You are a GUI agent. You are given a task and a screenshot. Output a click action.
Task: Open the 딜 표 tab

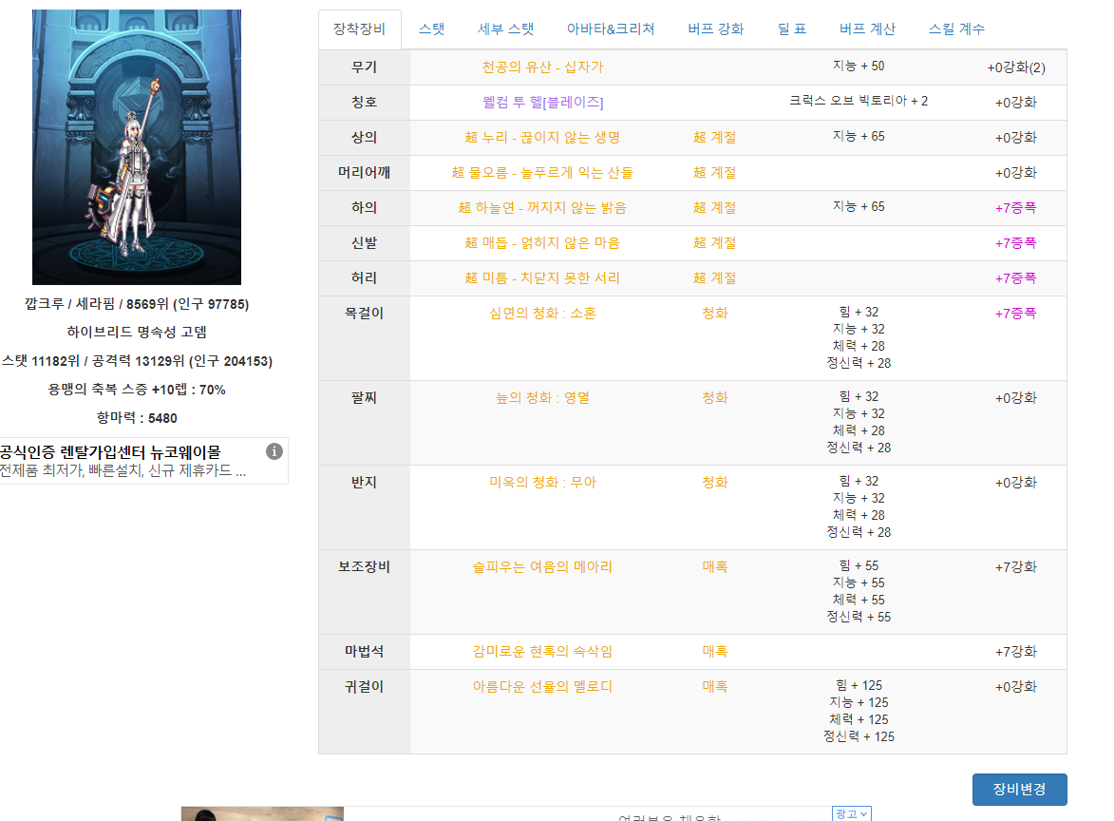tap(791, 29)
